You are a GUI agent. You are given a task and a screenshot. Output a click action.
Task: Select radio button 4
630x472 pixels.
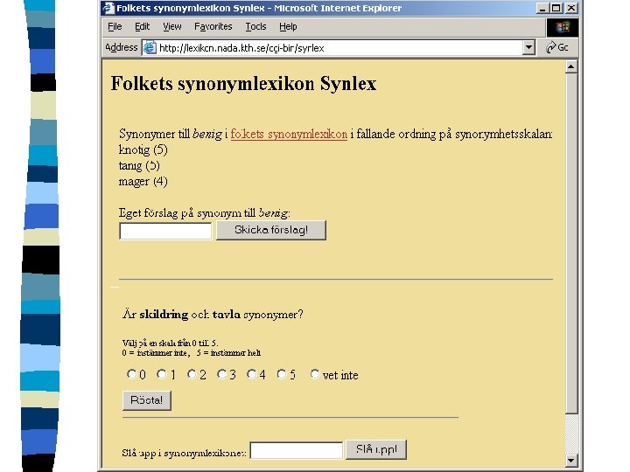(251, 374)
